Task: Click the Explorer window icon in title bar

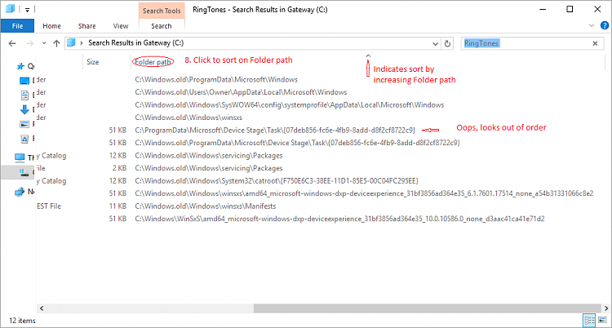Action: pos(10,9)
